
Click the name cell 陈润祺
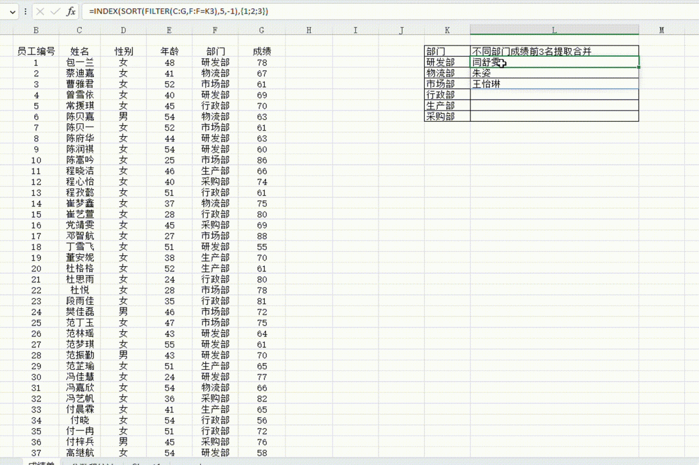80,149
